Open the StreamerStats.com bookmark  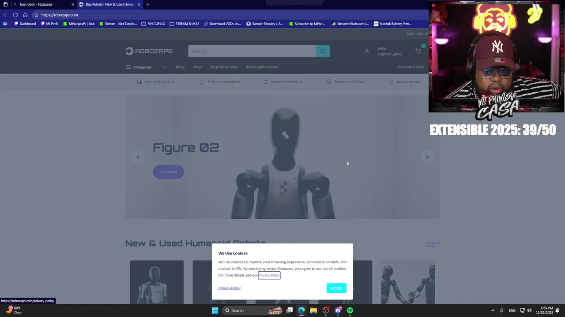350,24
